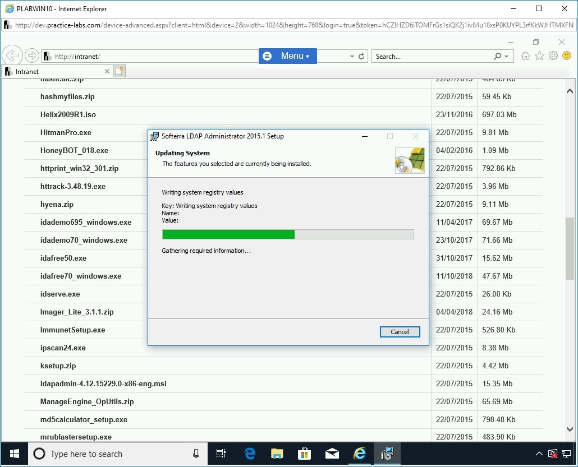
Task: Cancel the LDAP Administrator setup
Action: pyautogui.click(x=400, y=332)
